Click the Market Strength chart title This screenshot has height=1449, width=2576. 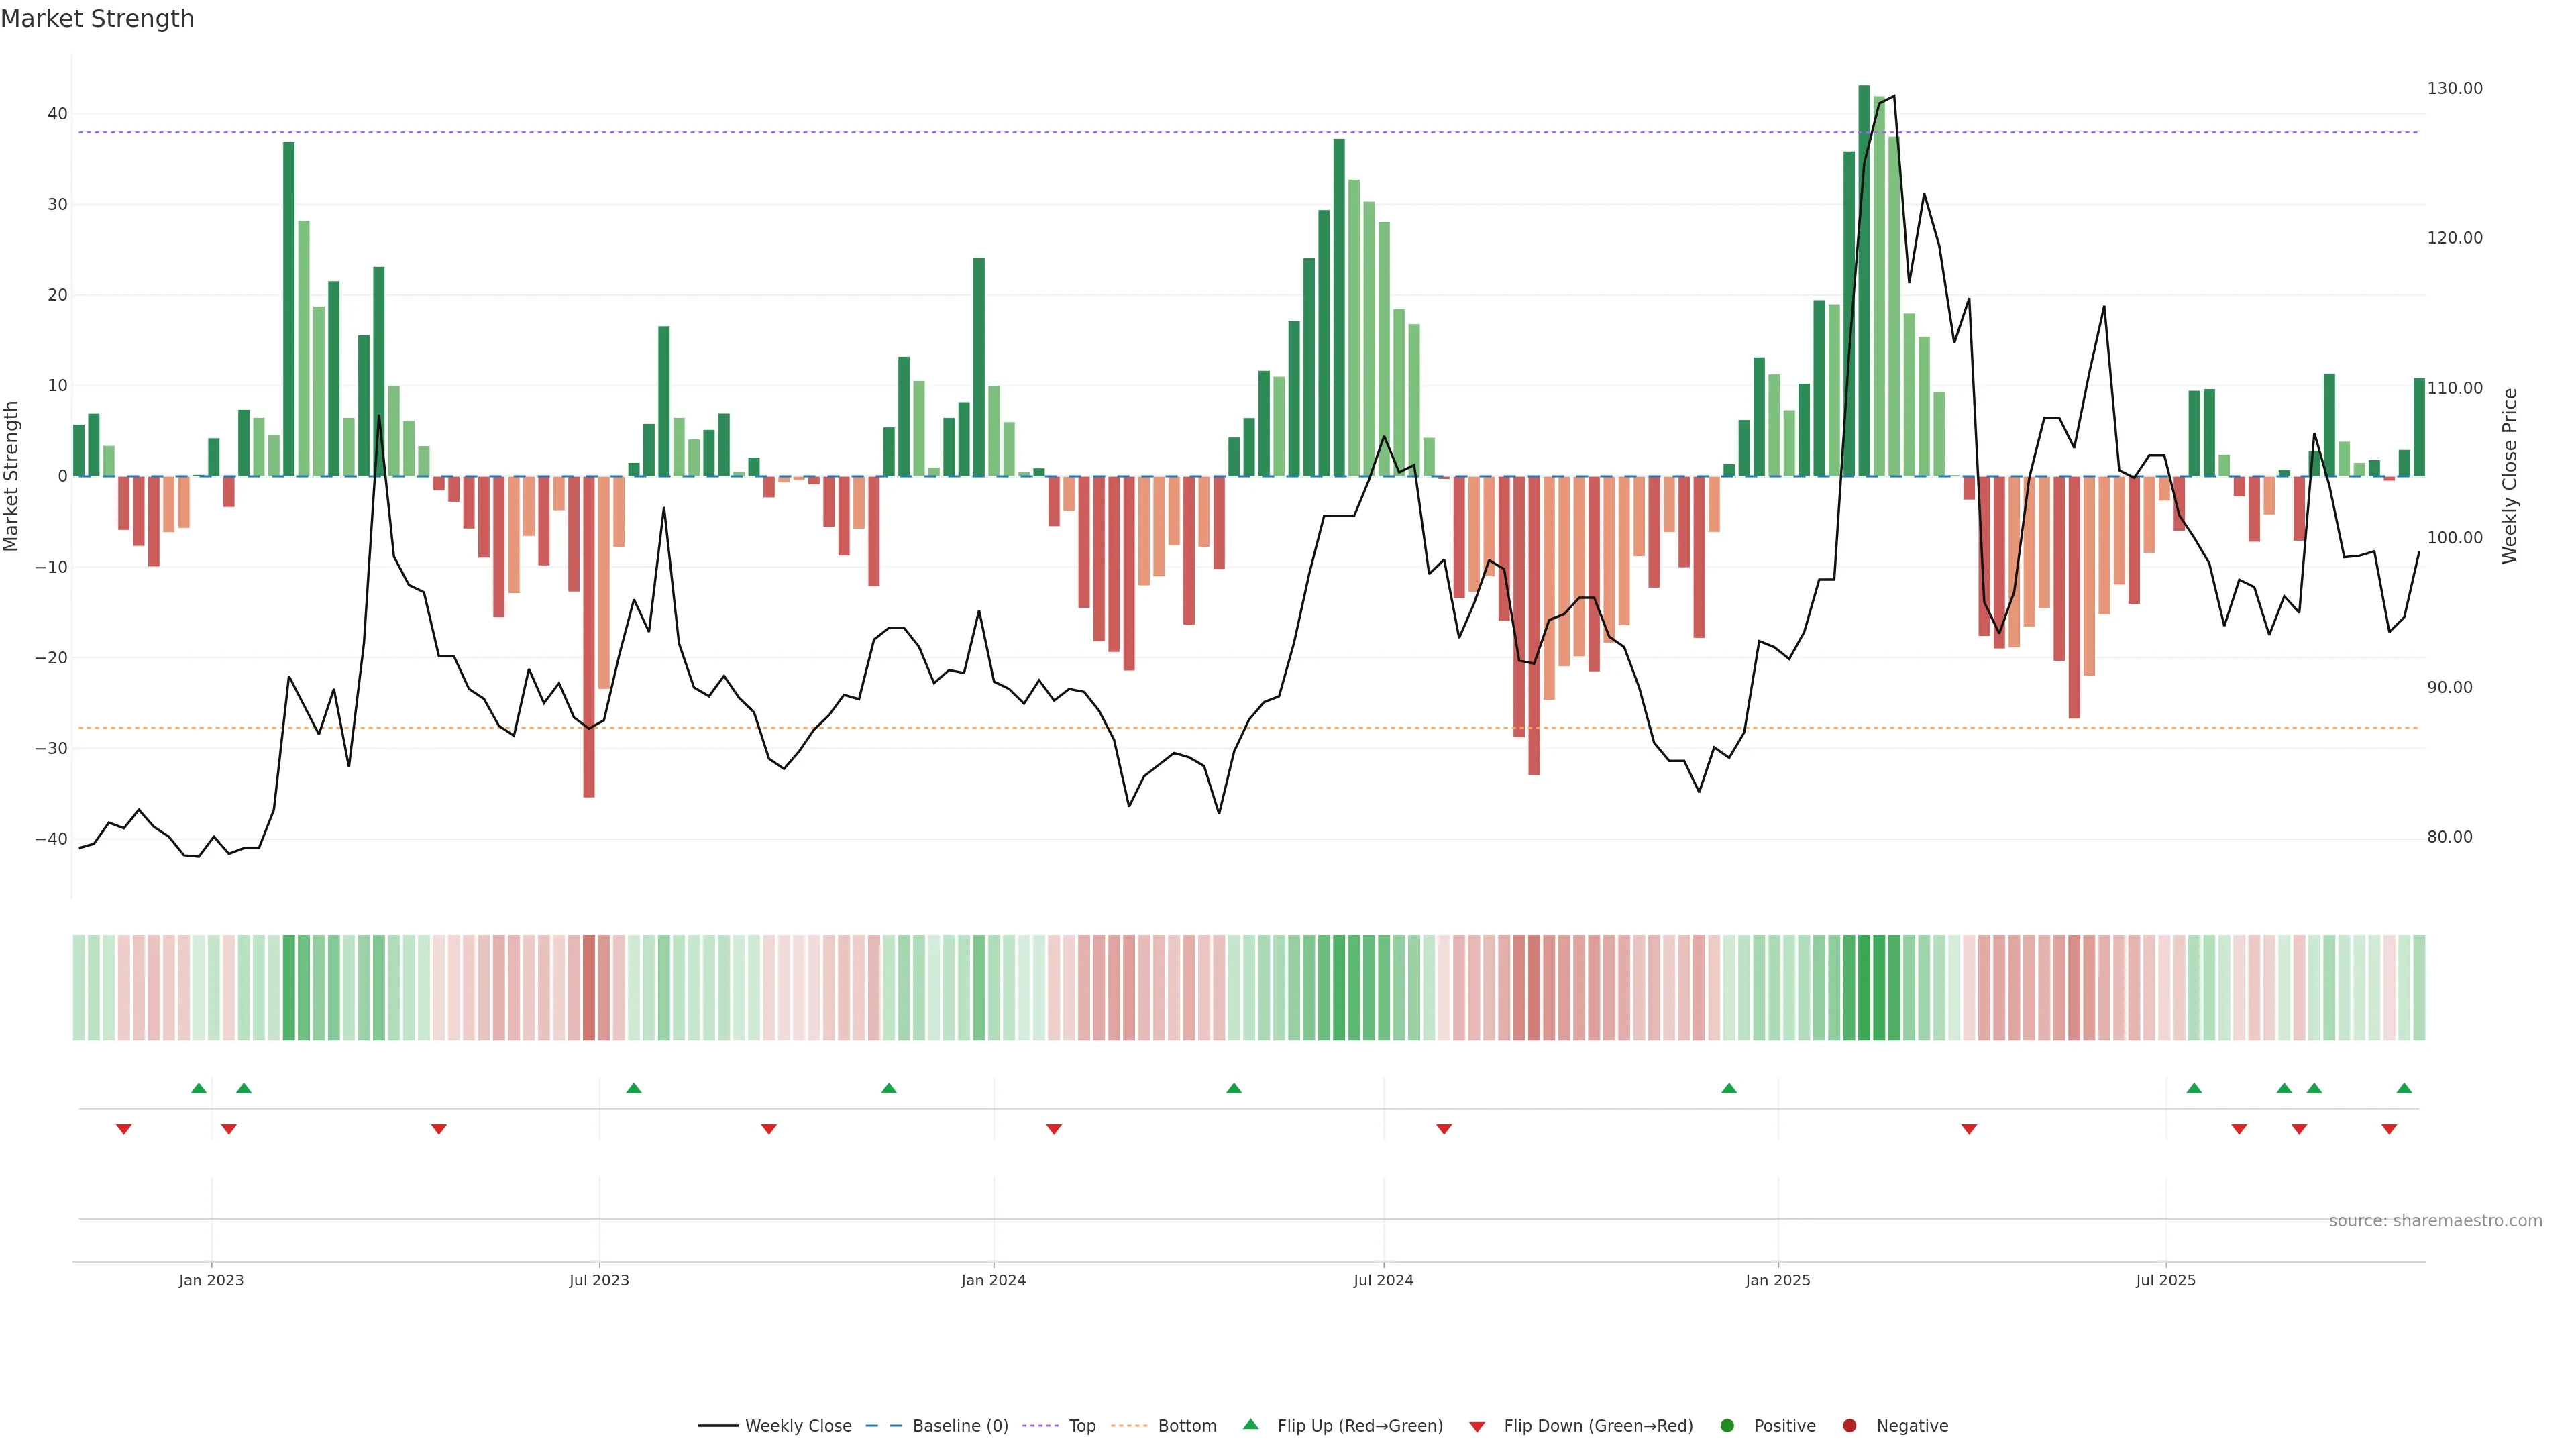coord(97,19)
